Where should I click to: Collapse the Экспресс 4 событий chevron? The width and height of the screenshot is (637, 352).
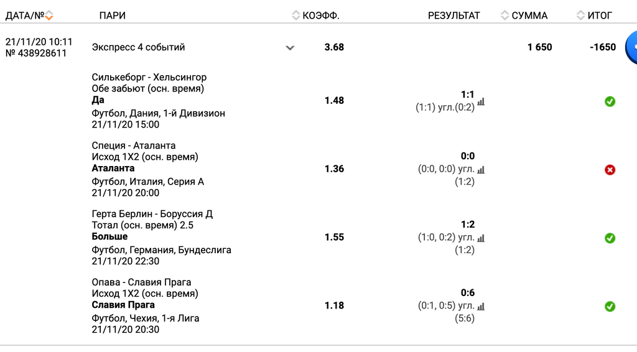(x=290, y=48)
